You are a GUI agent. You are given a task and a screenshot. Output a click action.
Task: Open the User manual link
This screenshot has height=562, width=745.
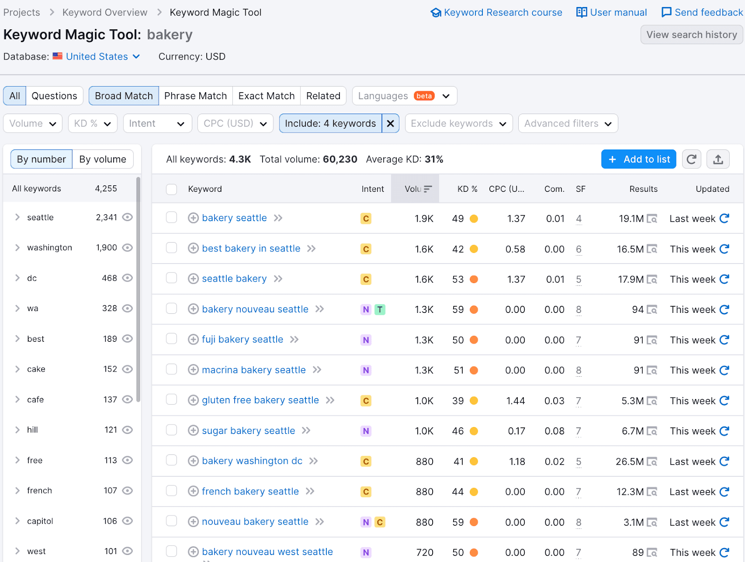(x=611, y=13)
